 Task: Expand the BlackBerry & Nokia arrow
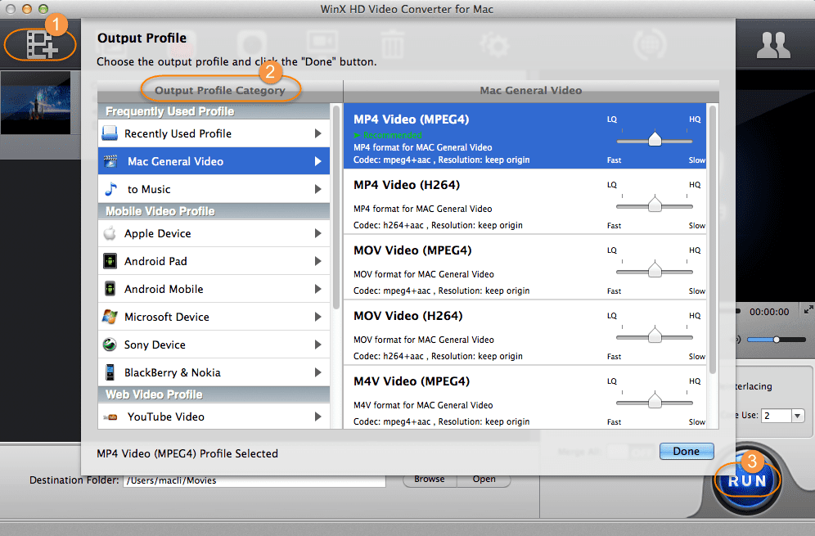click(x=317, y=372)
